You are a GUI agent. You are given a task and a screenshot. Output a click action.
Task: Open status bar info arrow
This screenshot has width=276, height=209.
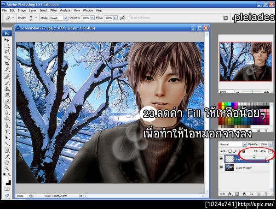[x=81, y=196]
